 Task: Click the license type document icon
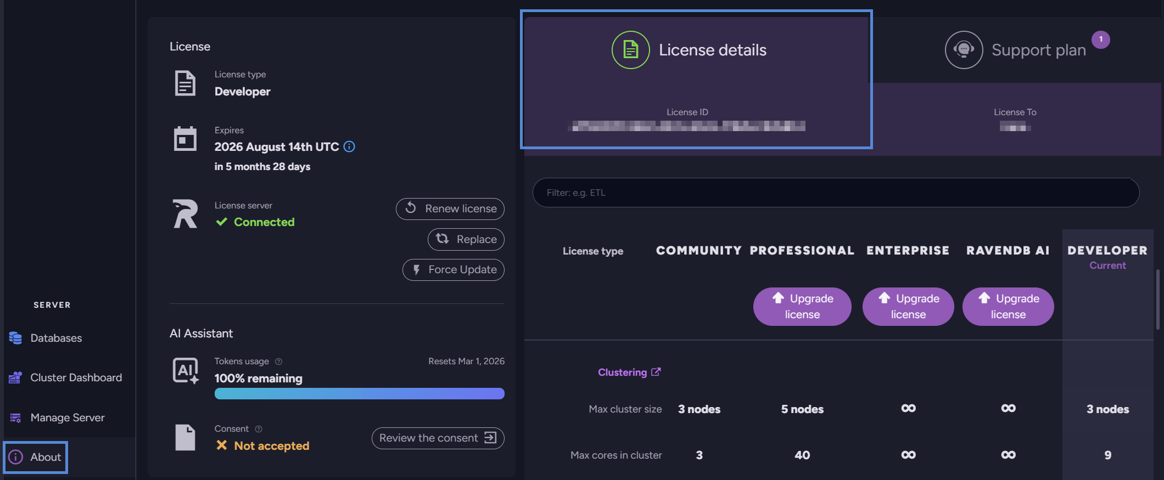(185, 83)
